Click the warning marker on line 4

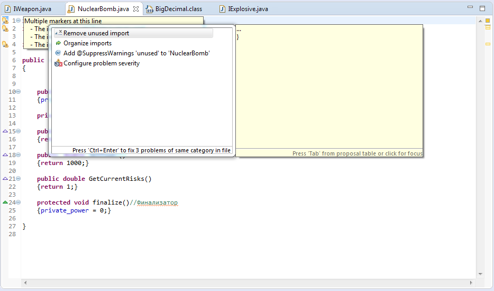5,44
